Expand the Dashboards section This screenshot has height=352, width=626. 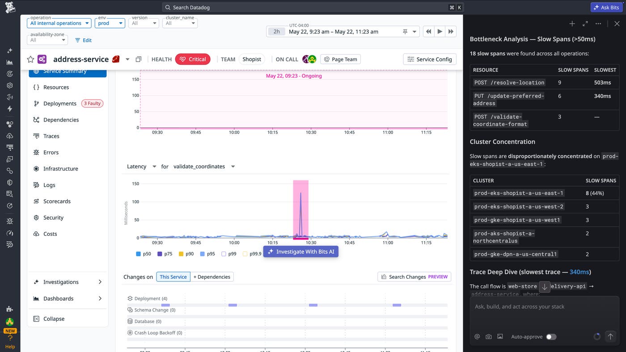click(x=68, y=298)
